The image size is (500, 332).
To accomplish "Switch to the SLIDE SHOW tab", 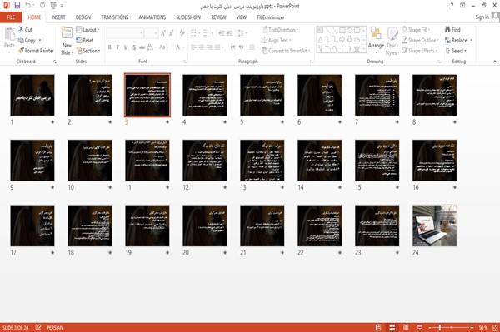I will 188,17.
